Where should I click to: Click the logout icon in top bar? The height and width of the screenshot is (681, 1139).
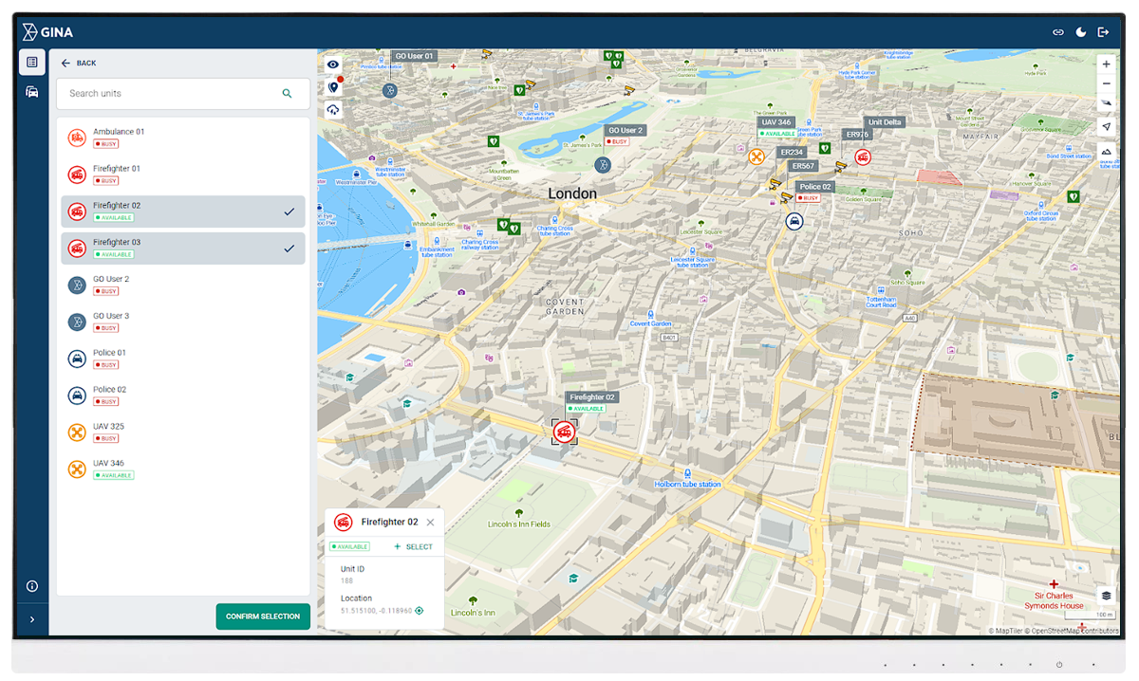pos(1103,31)
